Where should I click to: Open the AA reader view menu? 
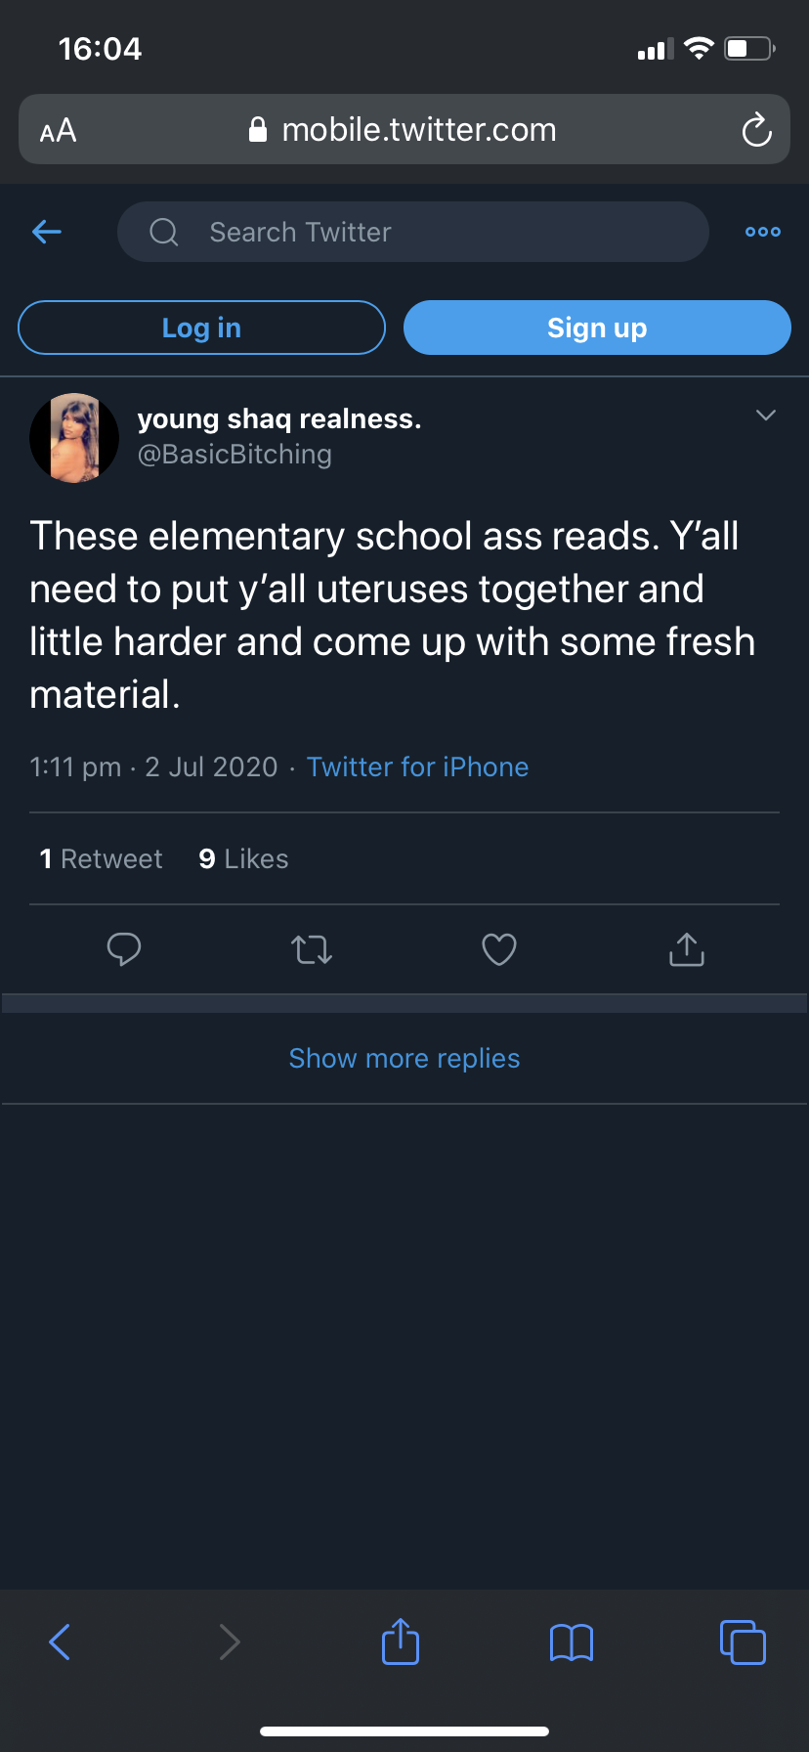59,130
